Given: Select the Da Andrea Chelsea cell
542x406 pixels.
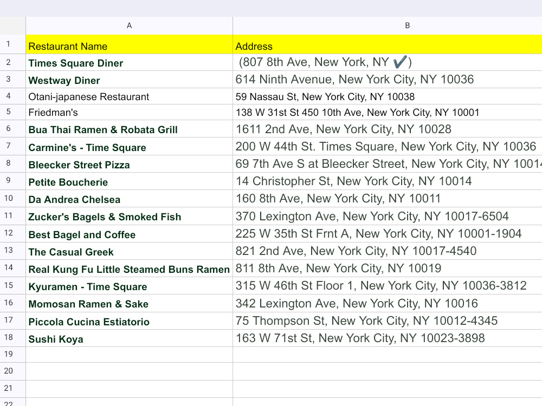Looking at the screenshot, I should coord(130,199).
